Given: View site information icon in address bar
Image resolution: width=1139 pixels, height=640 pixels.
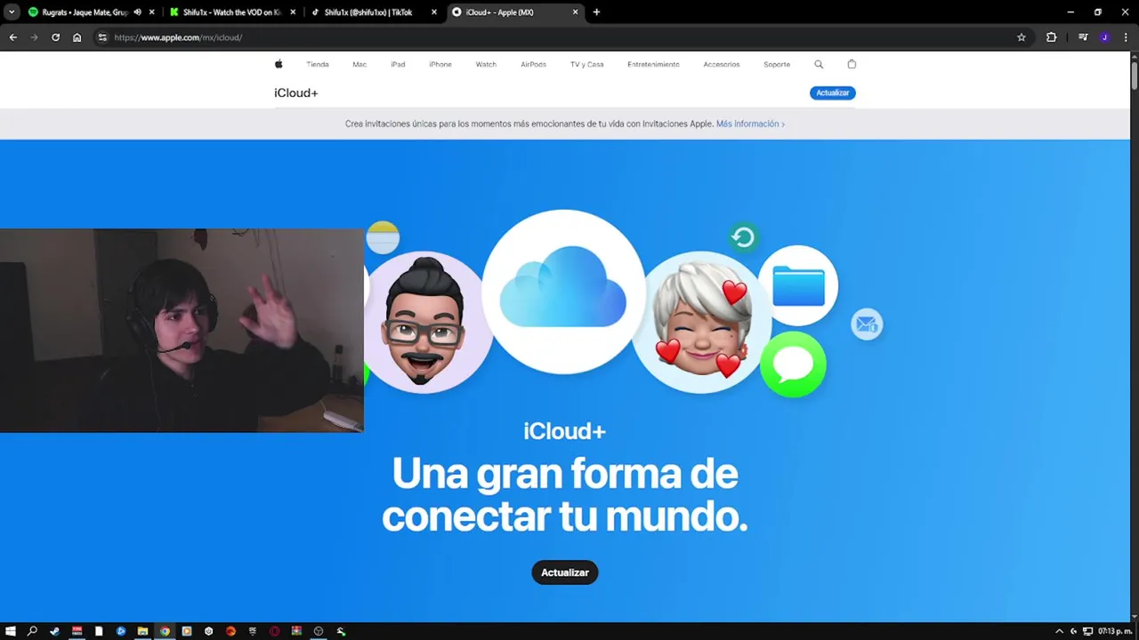Looking at the screenshot, I should [102, 37].
